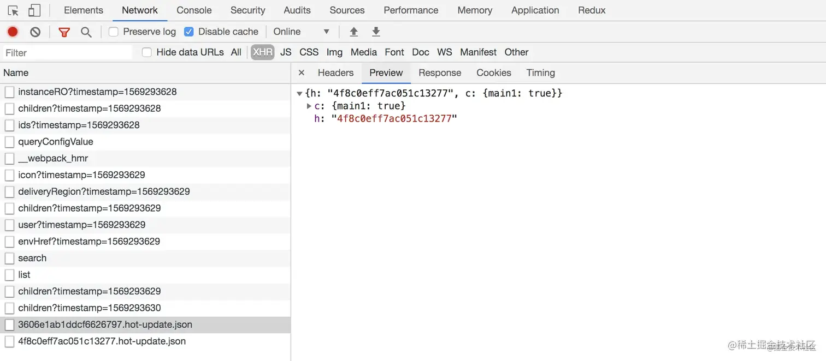Viewport: 826px width, 361px height.
Task: Toggle the red filter funnel icon
Action: click(x=64, y=32)
